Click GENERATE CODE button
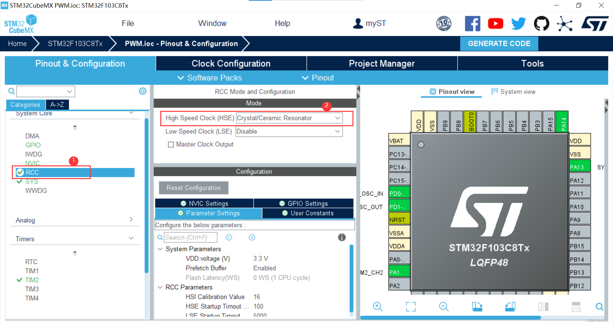The width and height of the screenshot is (613, 325). (499, 44)
